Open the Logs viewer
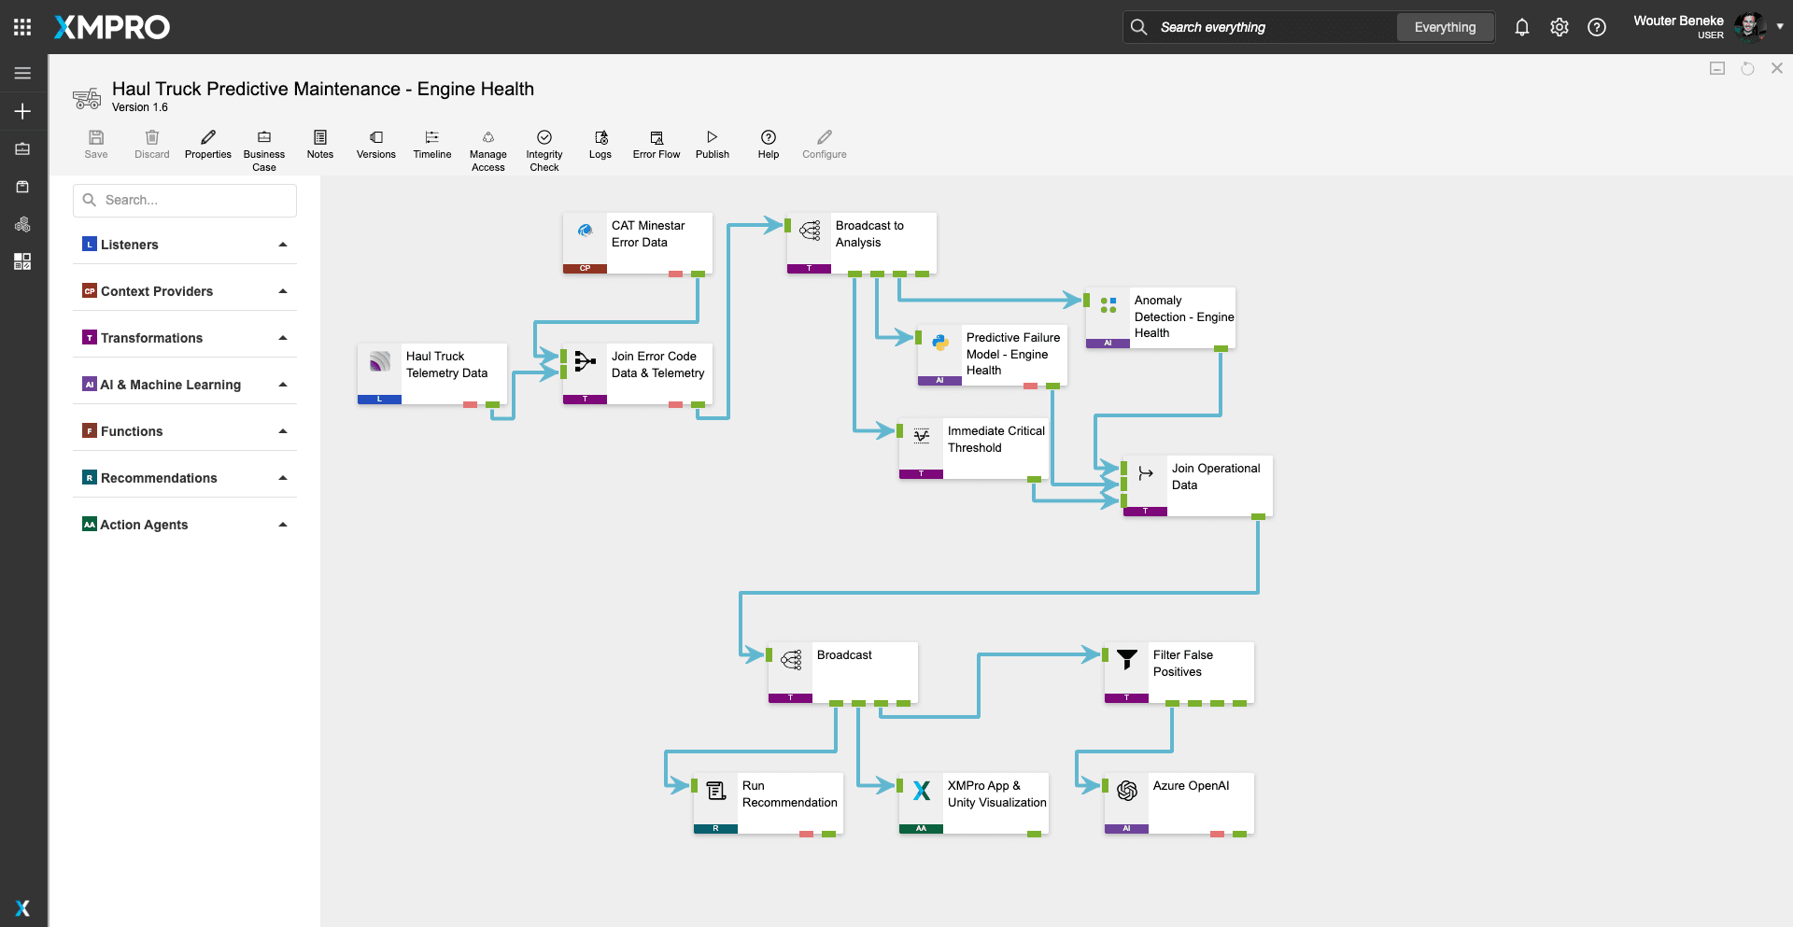Viewport: 1793px width, 927px height. (x=600, y=138)
